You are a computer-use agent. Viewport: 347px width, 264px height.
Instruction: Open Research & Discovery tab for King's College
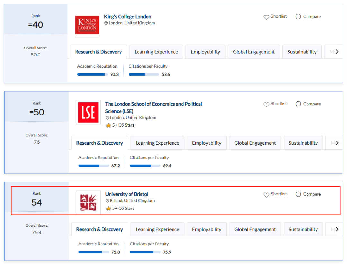(x=99, y=52)
